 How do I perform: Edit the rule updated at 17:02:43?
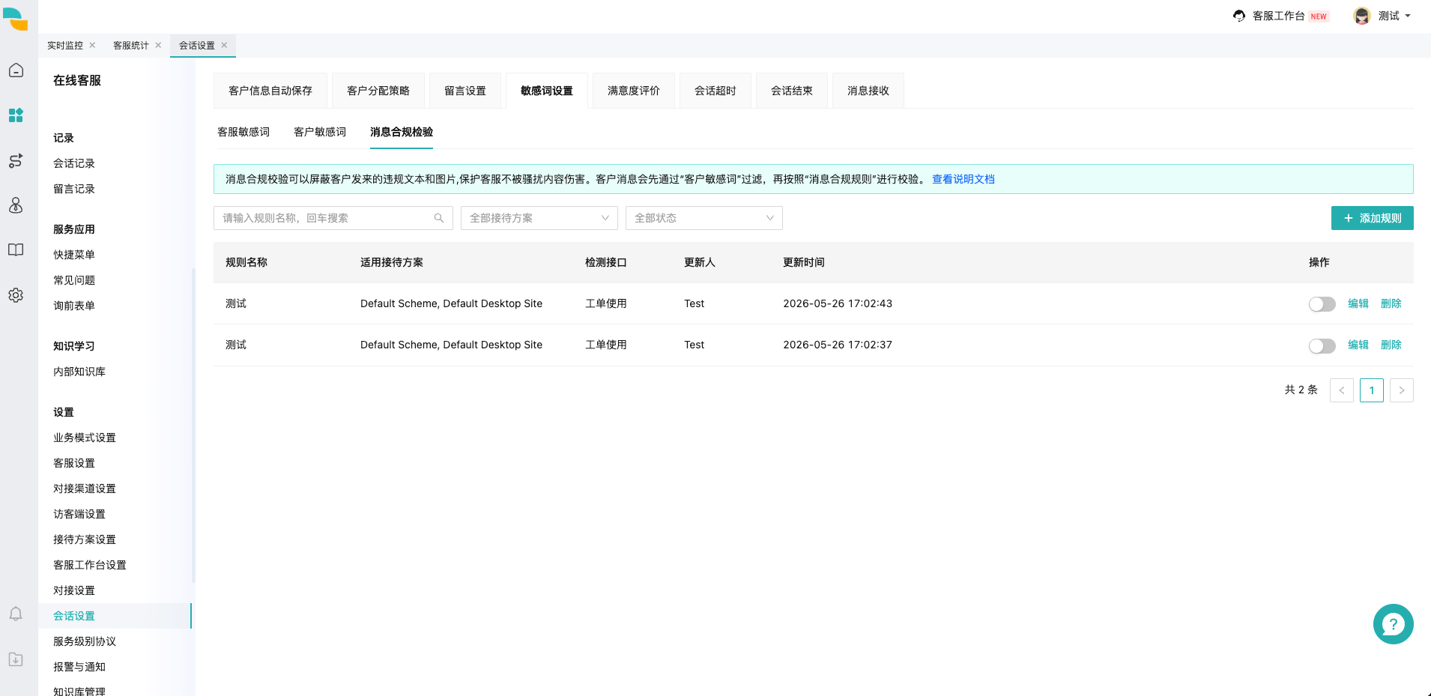pyautogui.click(x=1358, y=303)
